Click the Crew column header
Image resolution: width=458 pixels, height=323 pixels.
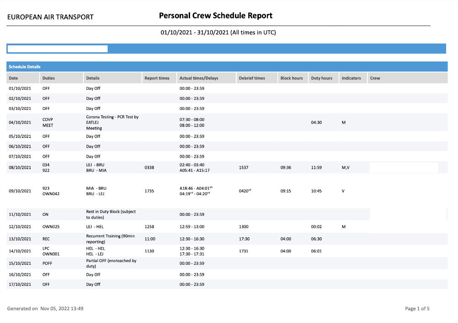click(x=375, y=78)
